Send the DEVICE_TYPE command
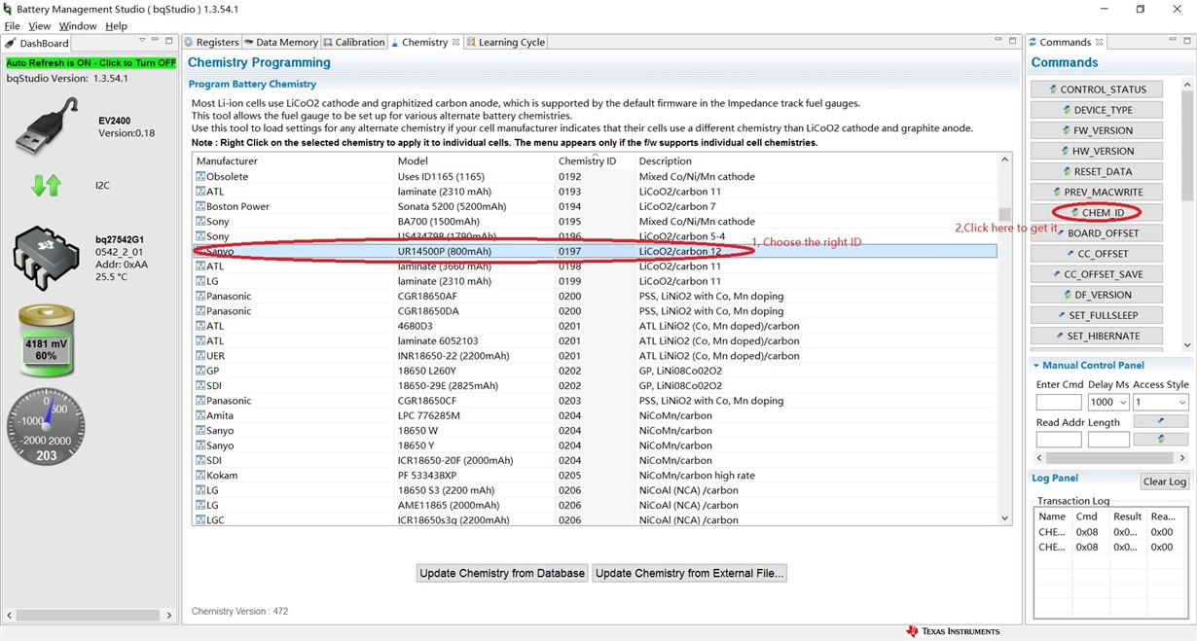Viewport: 1197px width, 641px height. click(x=1097, y=110)
